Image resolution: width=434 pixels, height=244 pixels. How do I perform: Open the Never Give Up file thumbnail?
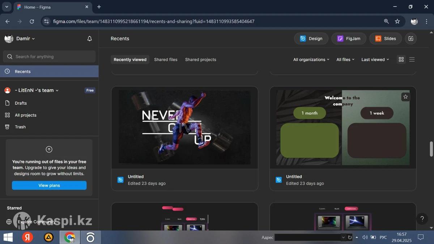[184, 127]
